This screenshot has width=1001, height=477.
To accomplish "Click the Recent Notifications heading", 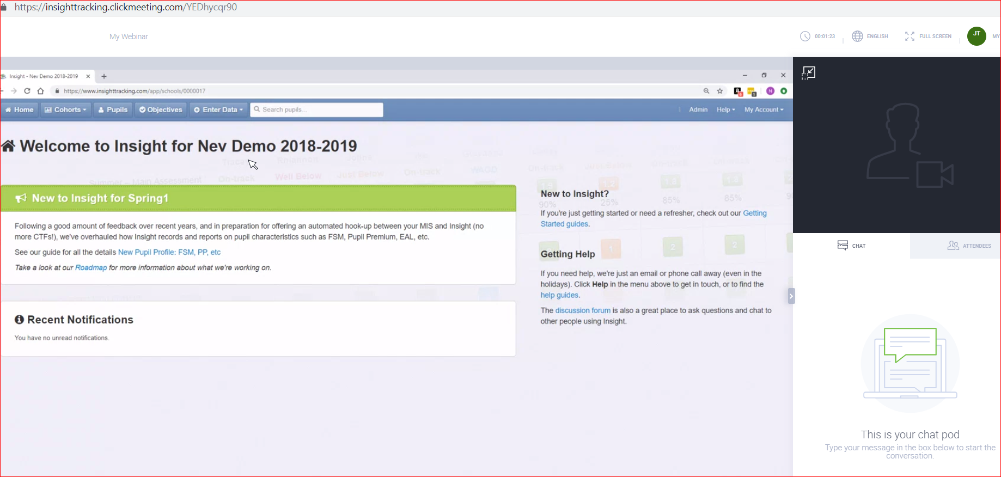I will [74, 320].
